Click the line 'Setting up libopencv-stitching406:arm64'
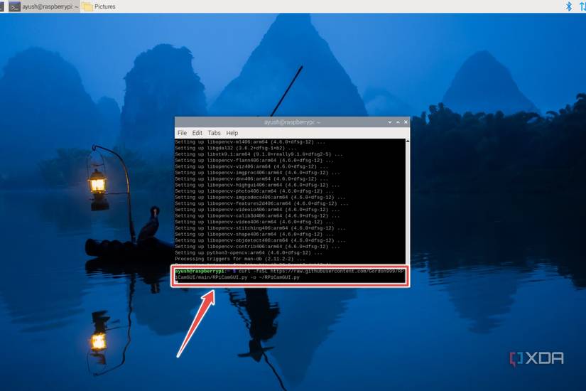586x391 pixels. click(260, 228)
